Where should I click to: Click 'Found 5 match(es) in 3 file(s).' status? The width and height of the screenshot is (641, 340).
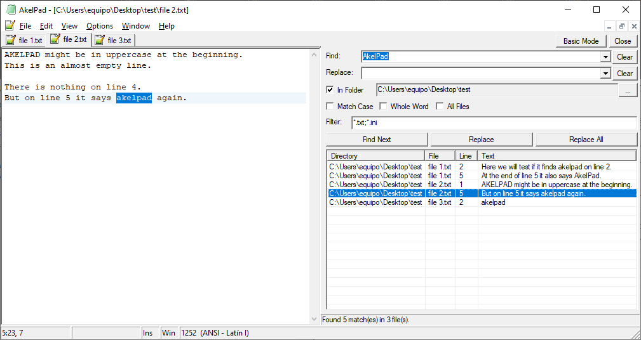366,320
